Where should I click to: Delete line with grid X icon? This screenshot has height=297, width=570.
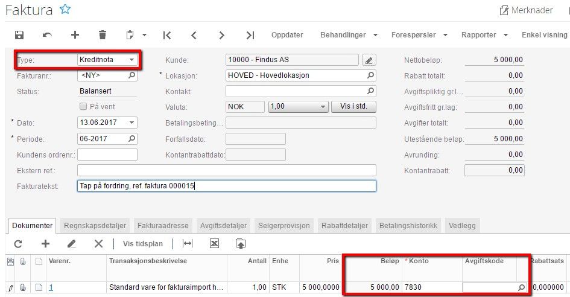pyautogui.click(x=98, y=244)
